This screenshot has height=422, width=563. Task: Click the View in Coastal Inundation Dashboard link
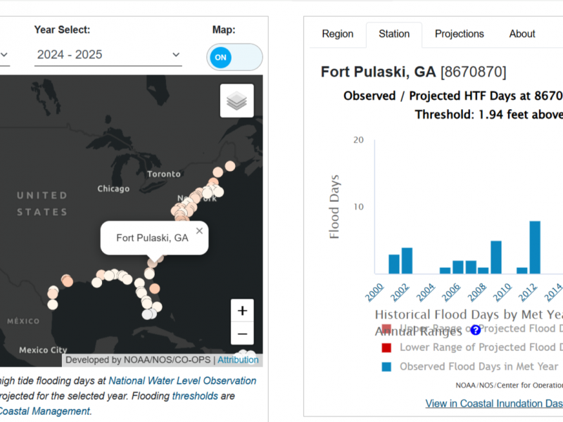point(493,403)
